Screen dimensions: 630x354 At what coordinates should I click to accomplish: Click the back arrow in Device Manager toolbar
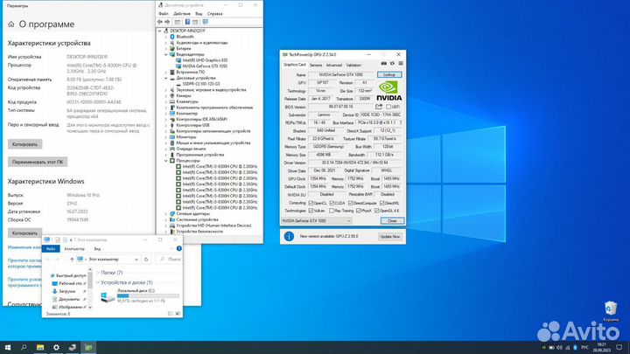click(x=160, y=22)
